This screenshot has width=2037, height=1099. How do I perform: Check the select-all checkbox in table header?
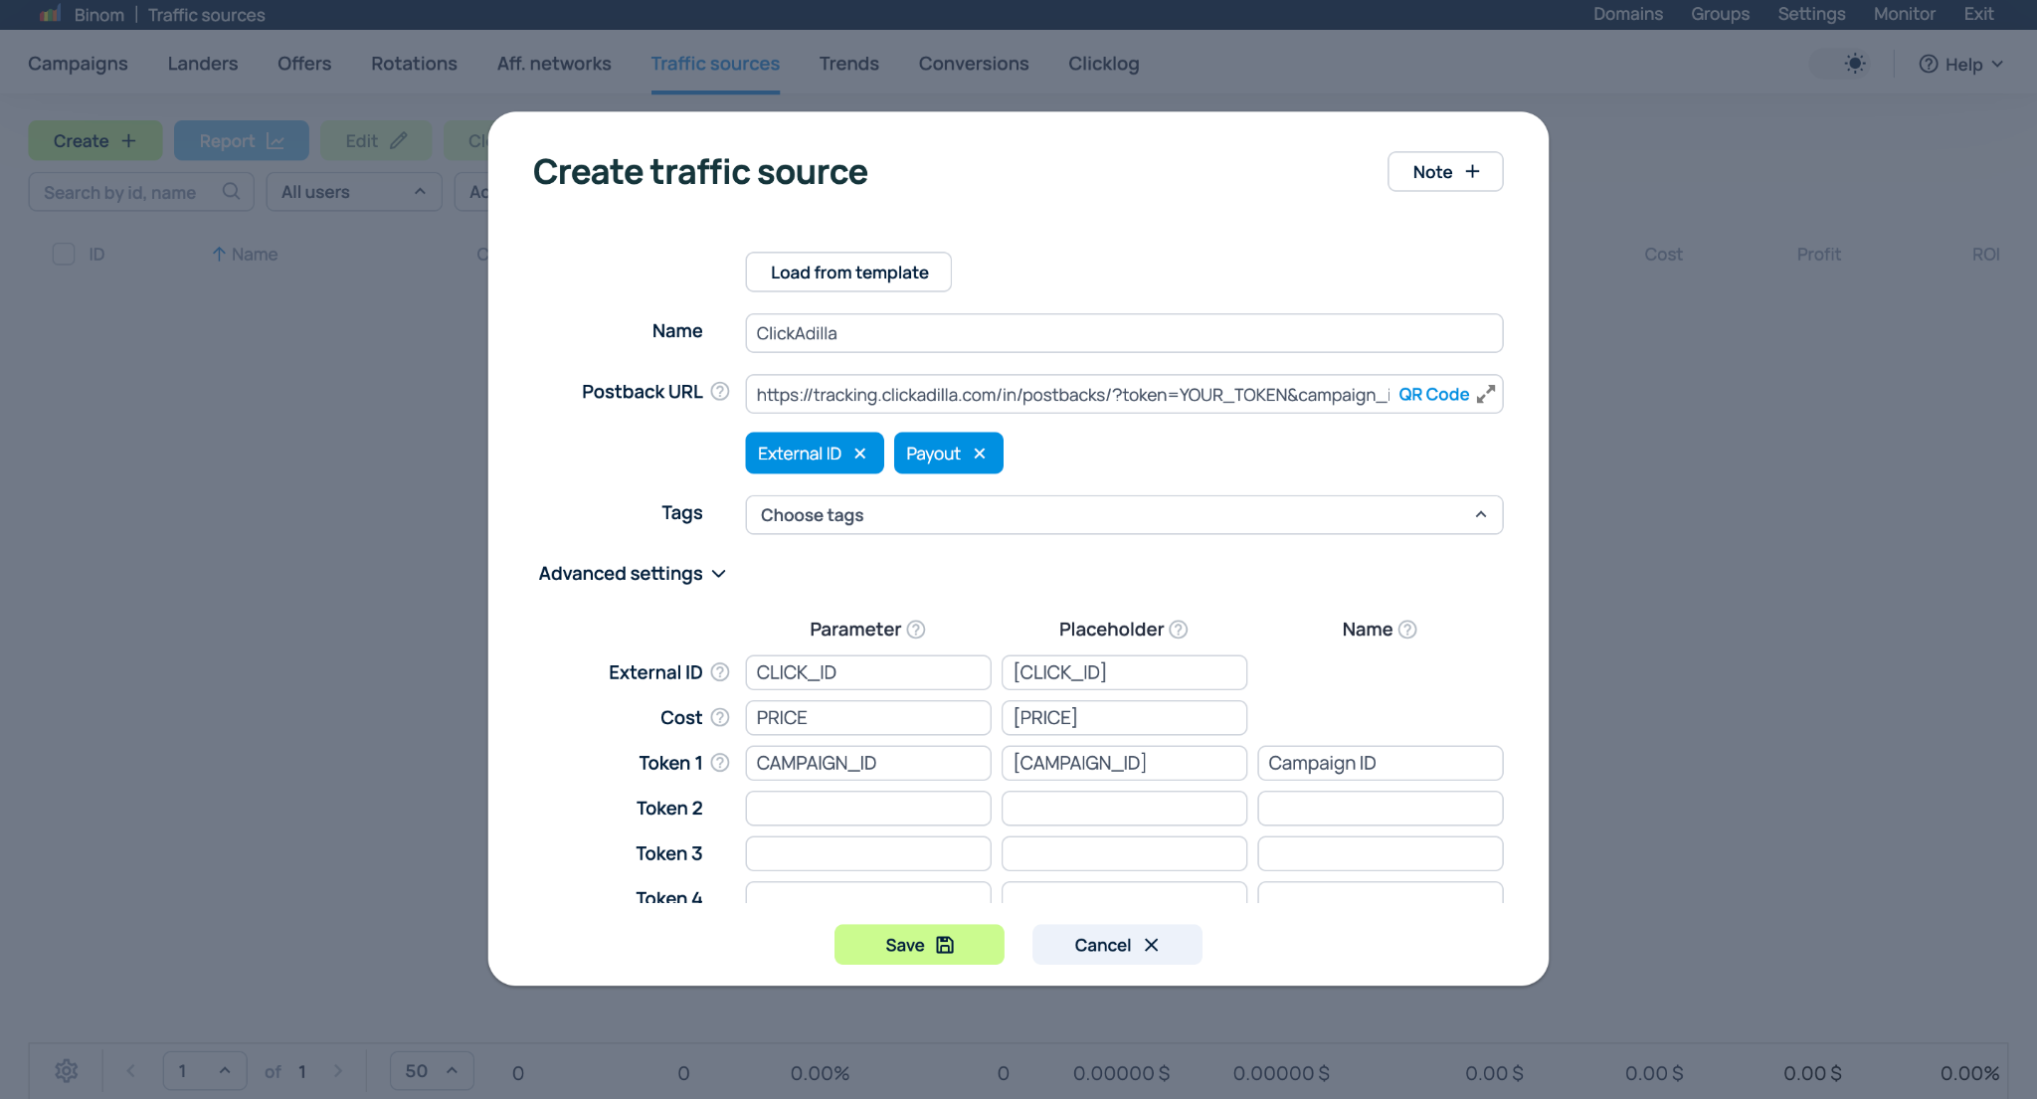click(x=64, y=255)
